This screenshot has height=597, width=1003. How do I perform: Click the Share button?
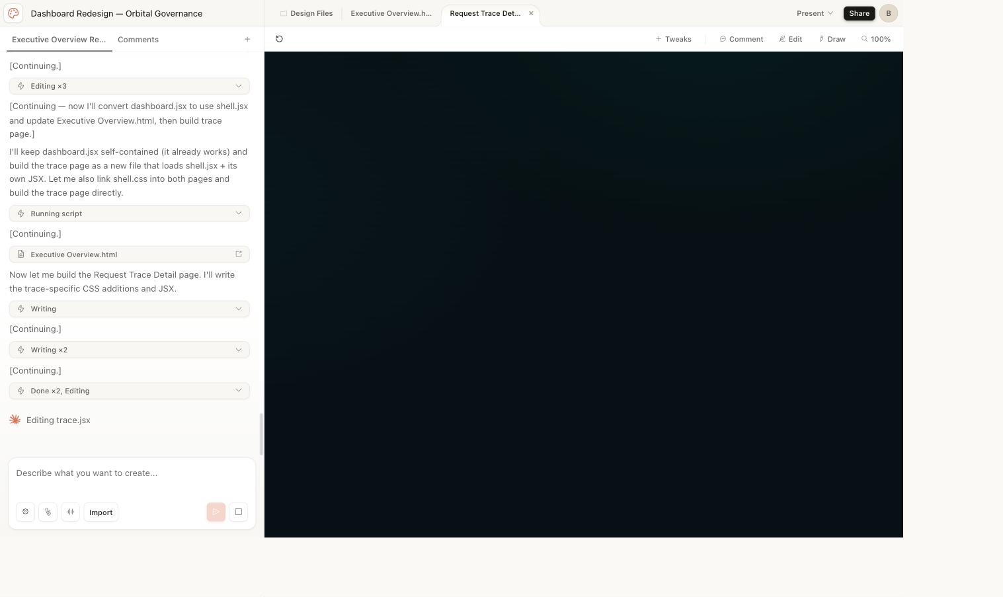859,13
